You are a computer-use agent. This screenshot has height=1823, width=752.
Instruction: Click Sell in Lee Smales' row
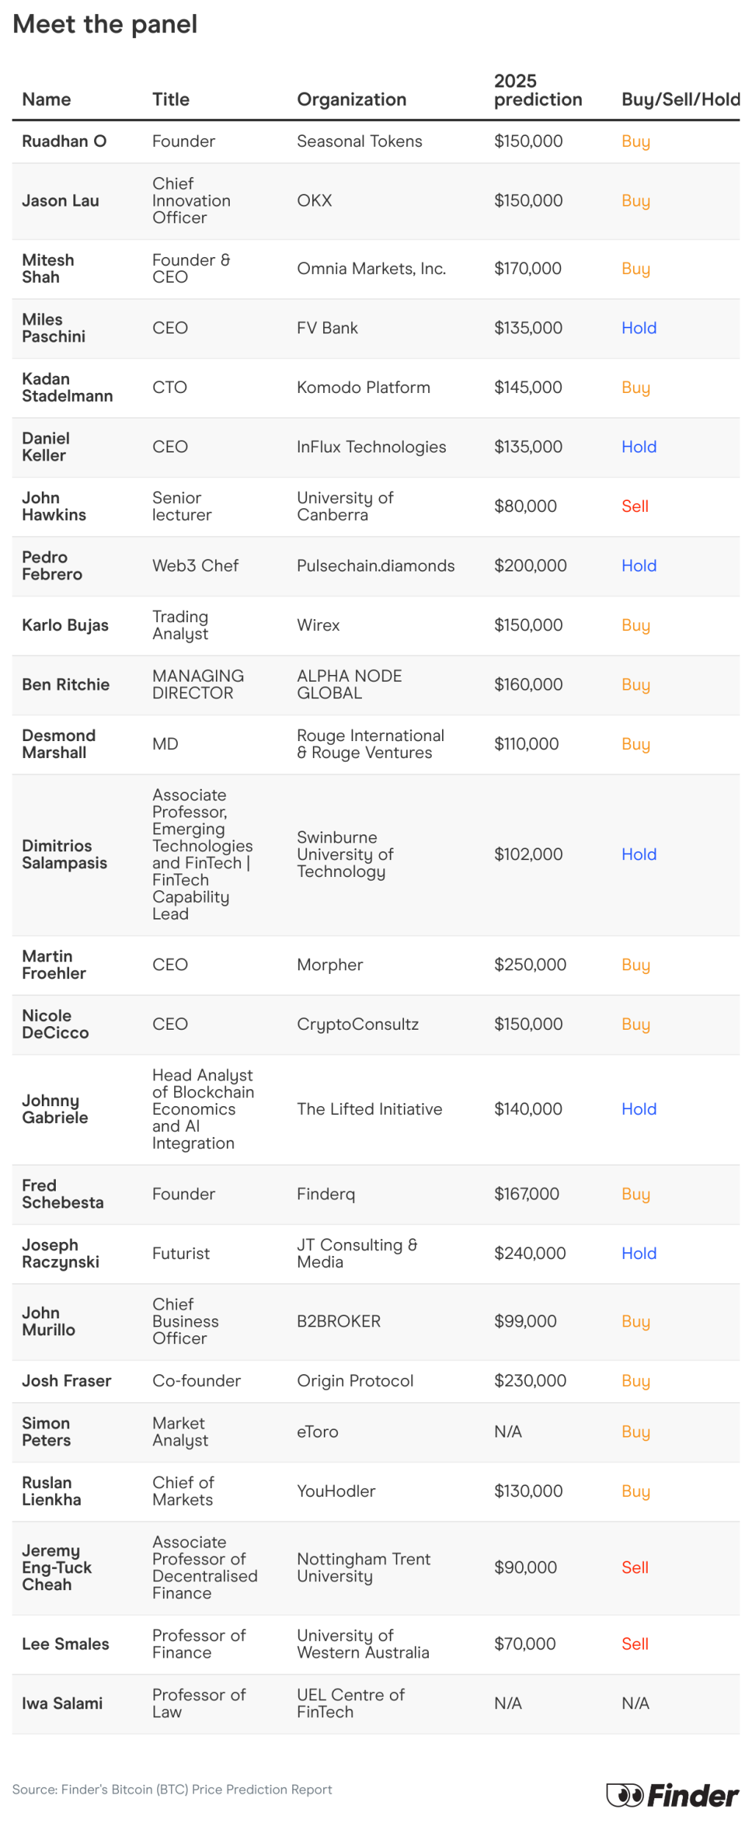(x=634, y=1644)
